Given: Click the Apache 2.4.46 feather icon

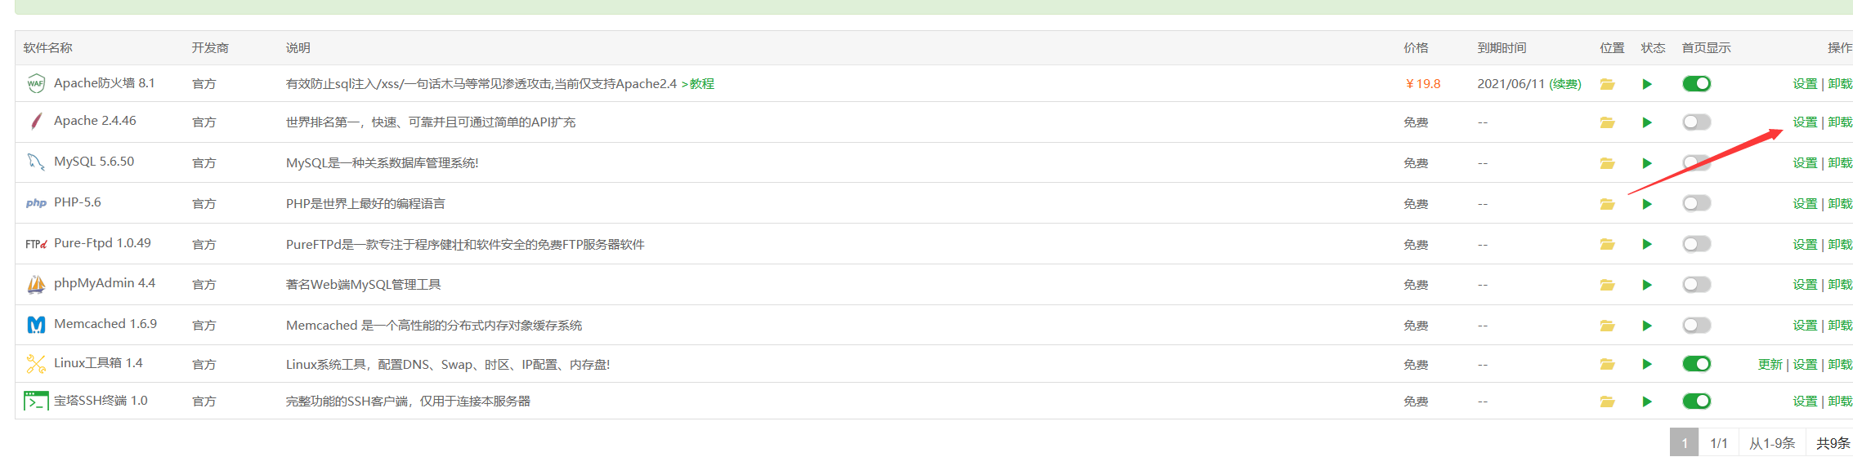Looking at the screenshot, I should pyautogui.click(x=36, y=122).
